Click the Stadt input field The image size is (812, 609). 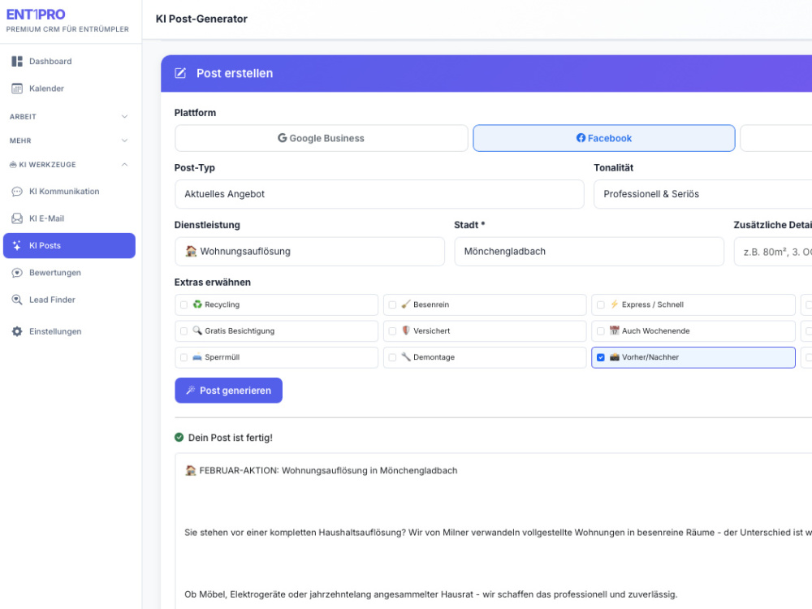590,252
